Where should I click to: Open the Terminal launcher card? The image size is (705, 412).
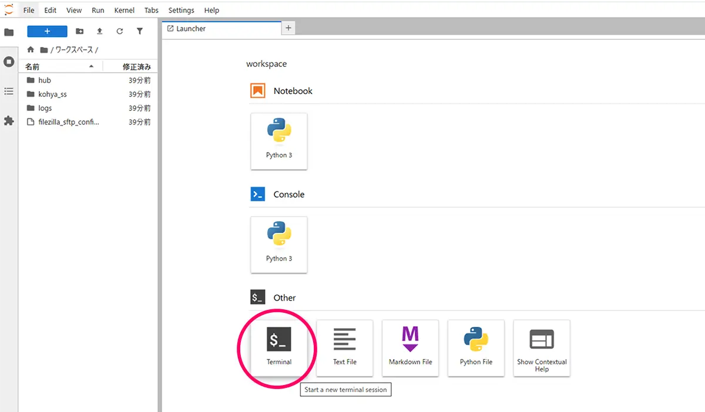[x=279, y=348]
